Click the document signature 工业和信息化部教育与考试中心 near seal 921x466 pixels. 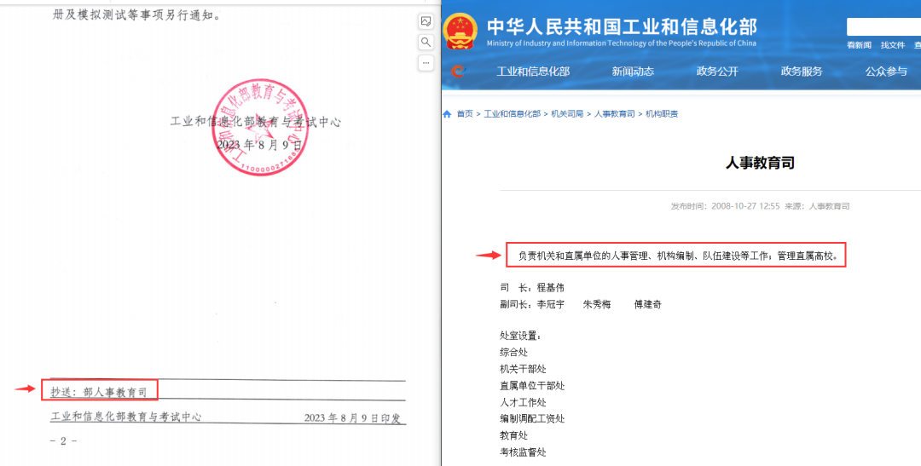pos(256,122)
